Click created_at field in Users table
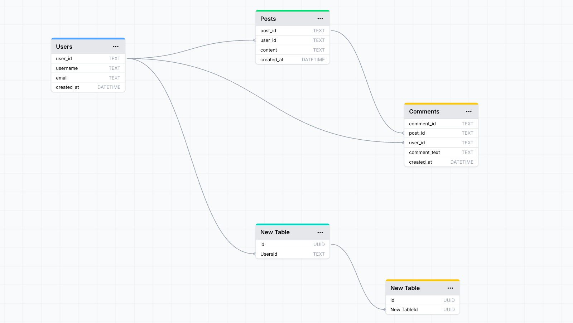 (88, 87)
